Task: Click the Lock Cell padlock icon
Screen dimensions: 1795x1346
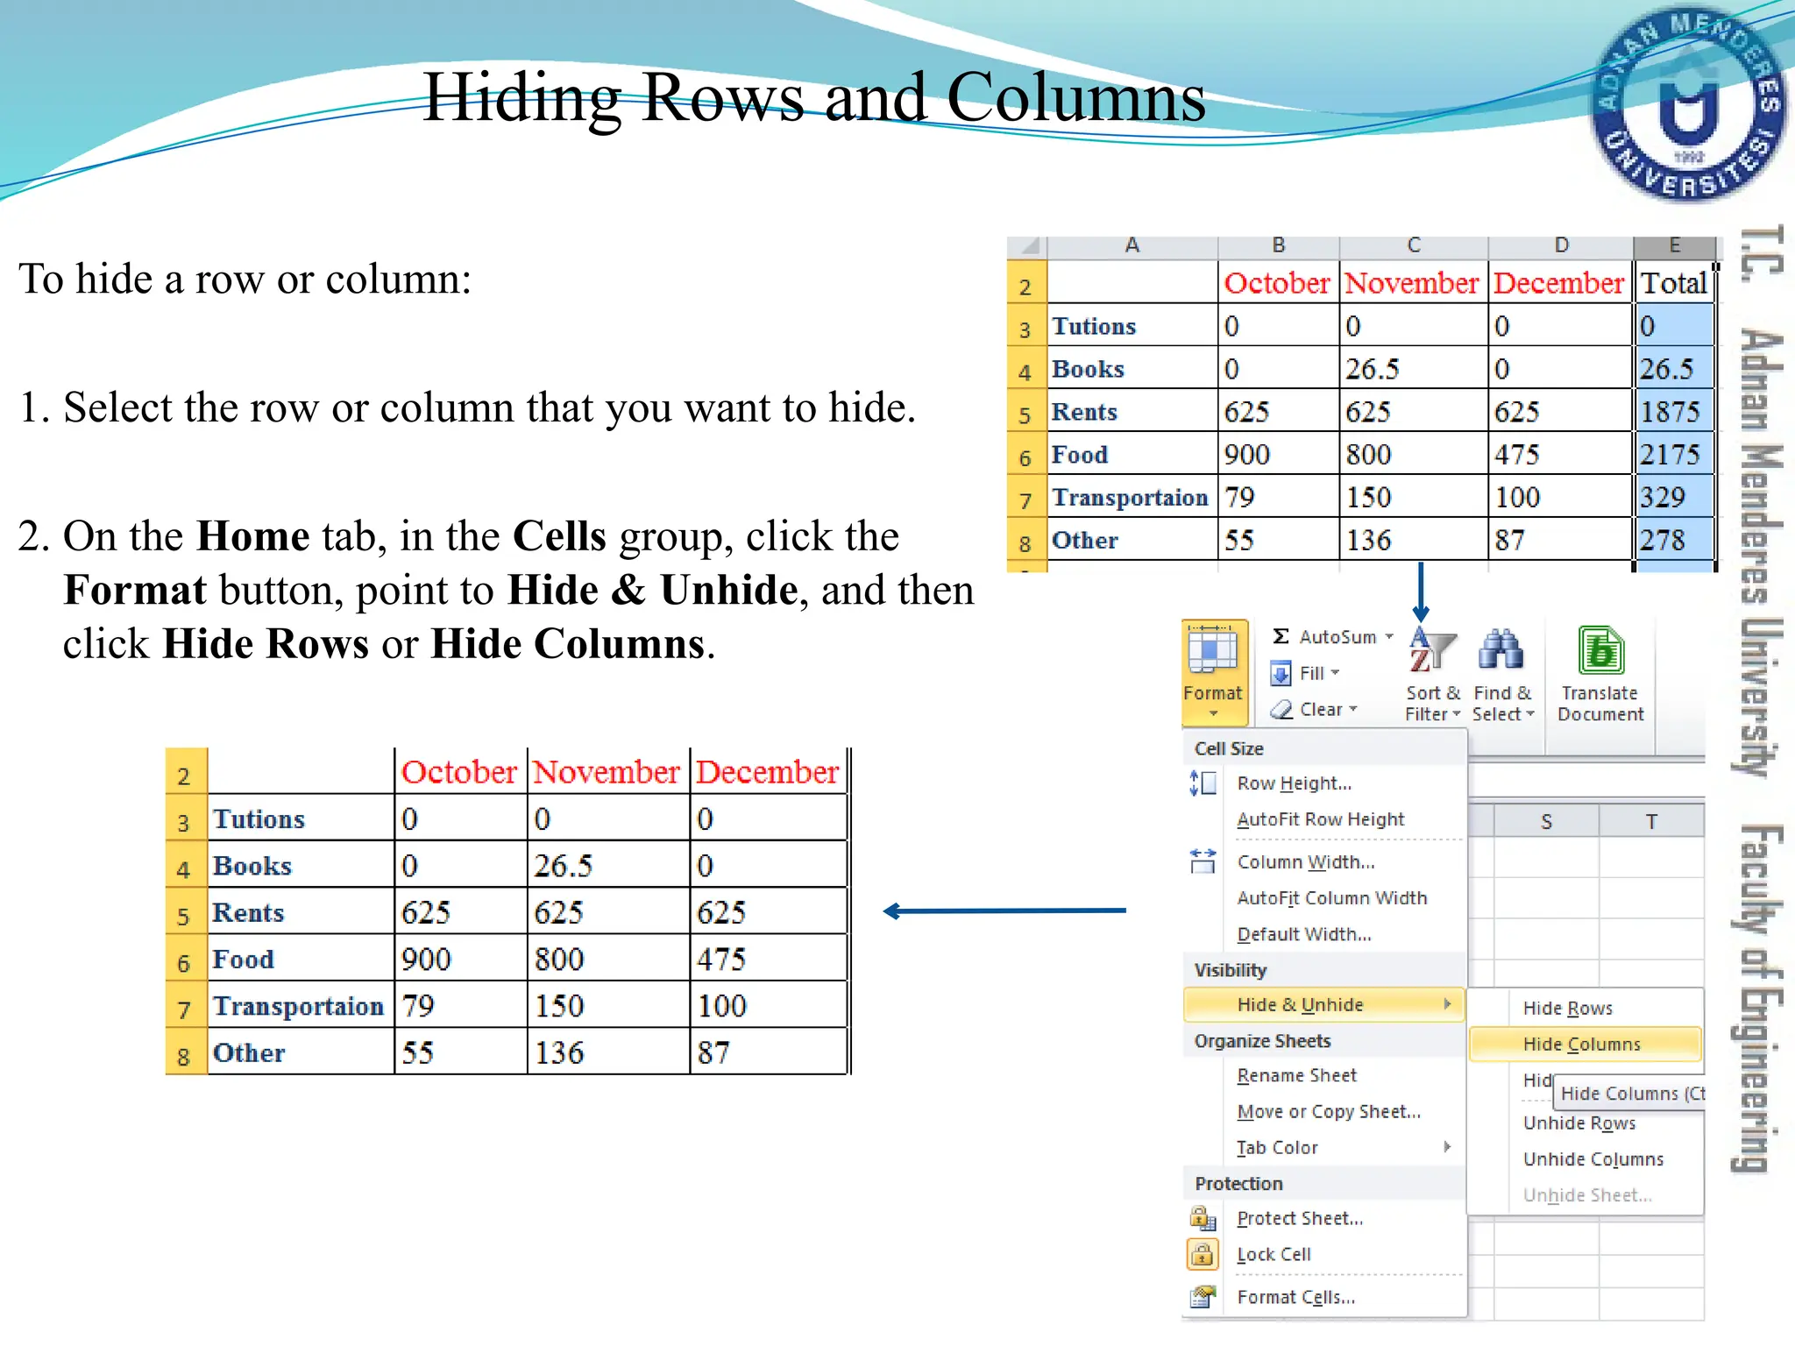Action: point(1203,1254)
